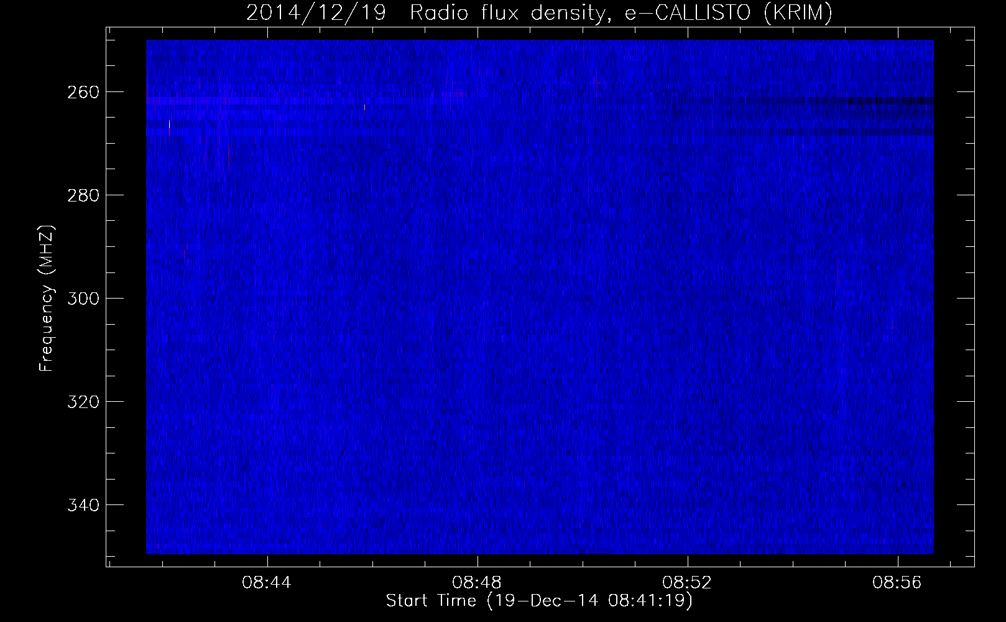The image size is (1006, 622).
Task: Click the "Start Time (19-Dec-14 08:41:19)" label
Action: click(x=539, y=601)
